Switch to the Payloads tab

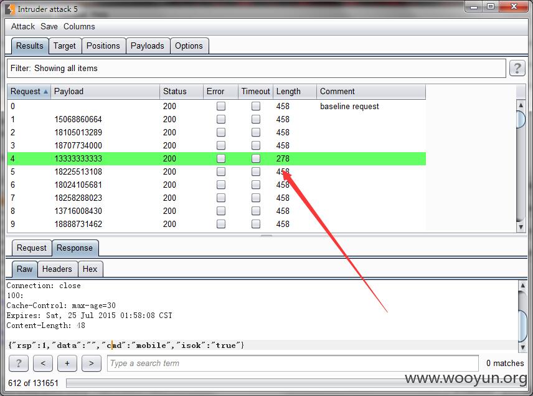147,46
